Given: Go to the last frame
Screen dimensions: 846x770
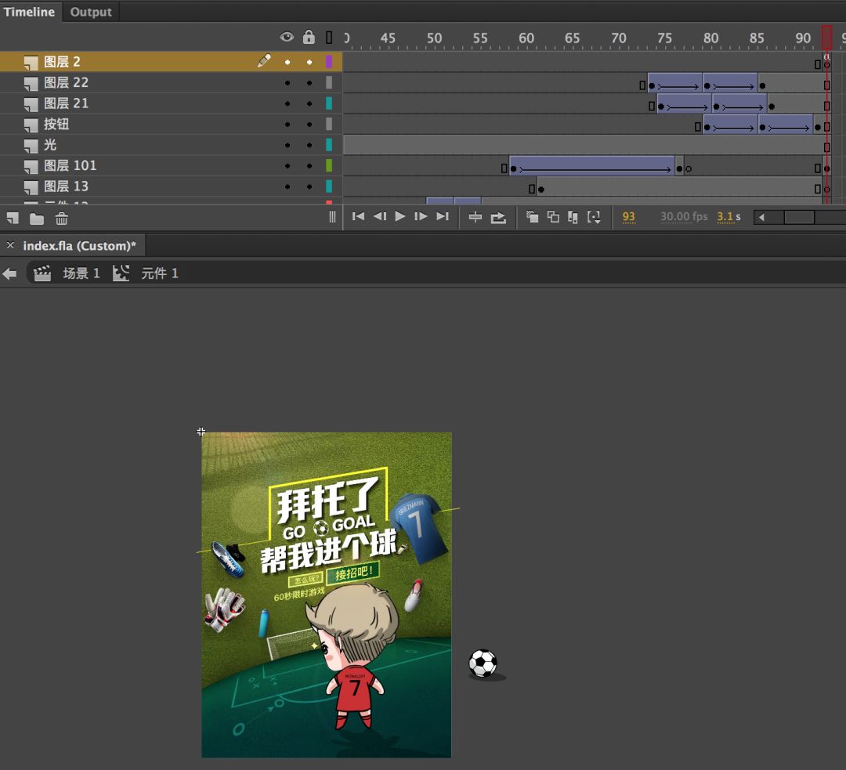Looking at the screenshot, I should (443, 216).
